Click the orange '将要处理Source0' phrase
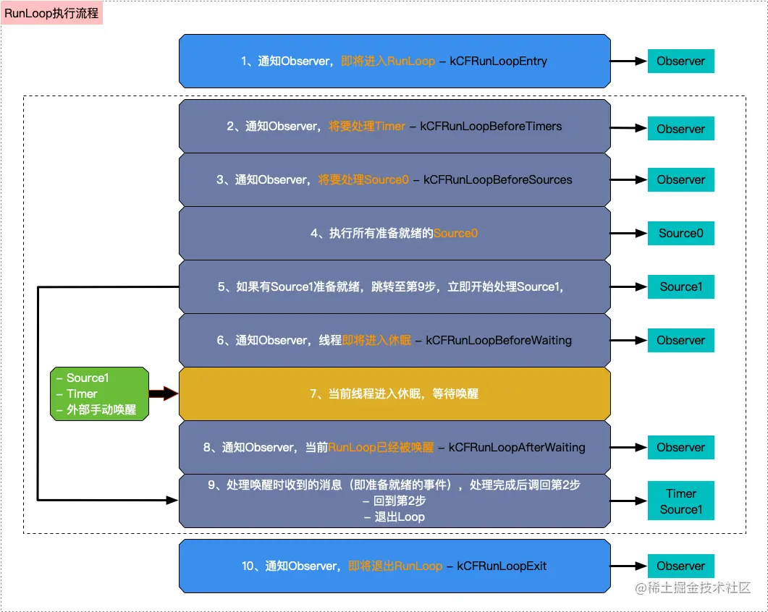Image resolution: width=768 pixels, height=612 pixels. tap(363, 179)
